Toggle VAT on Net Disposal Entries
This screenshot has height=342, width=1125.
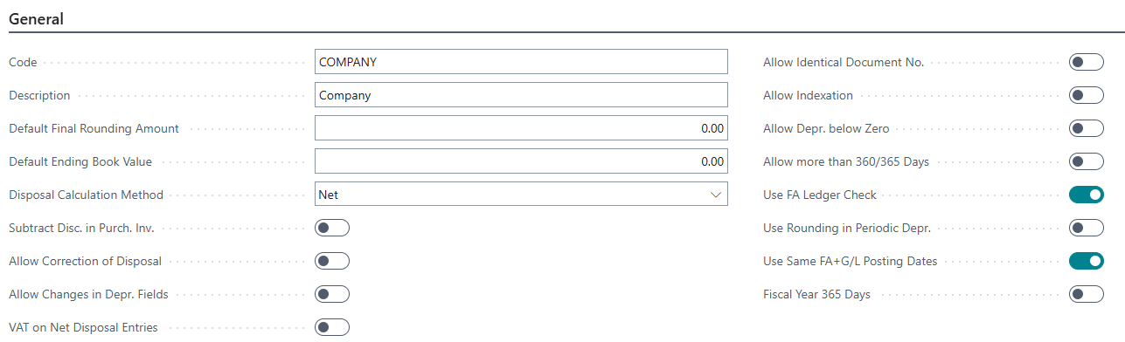click(x=332, y=327)
